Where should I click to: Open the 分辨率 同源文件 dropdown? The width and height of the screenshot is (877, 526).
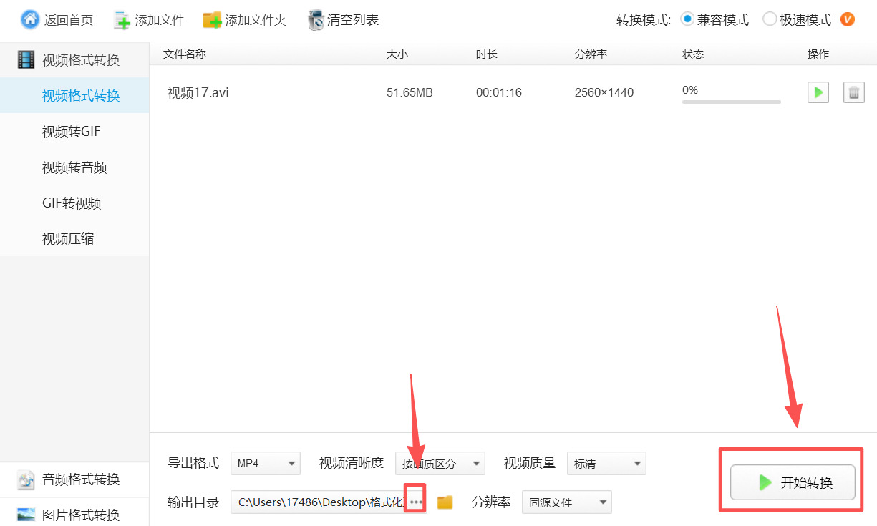(x=567, y=502)
